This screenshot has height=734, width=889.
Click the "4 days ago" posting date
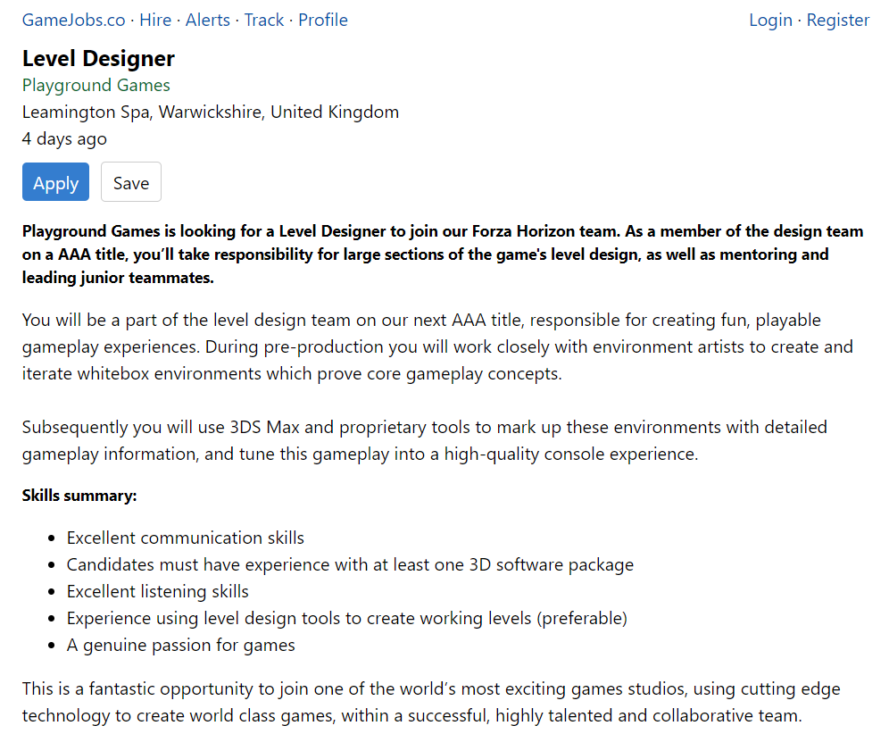tap(64, 139)
